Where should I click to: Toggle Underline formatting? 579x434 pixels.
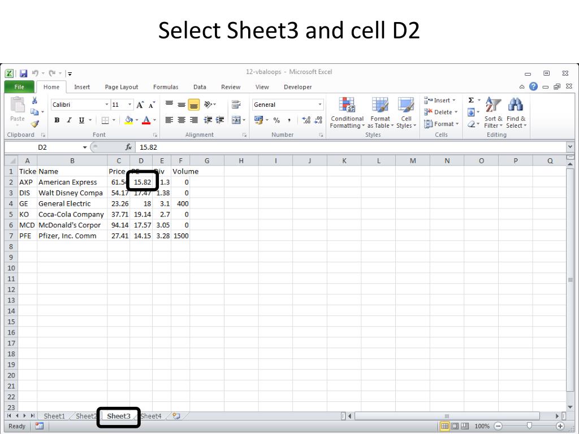81,120
